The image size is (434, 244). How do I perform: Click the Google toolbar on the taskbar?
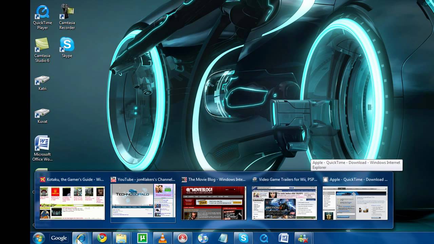pos(59,238)
